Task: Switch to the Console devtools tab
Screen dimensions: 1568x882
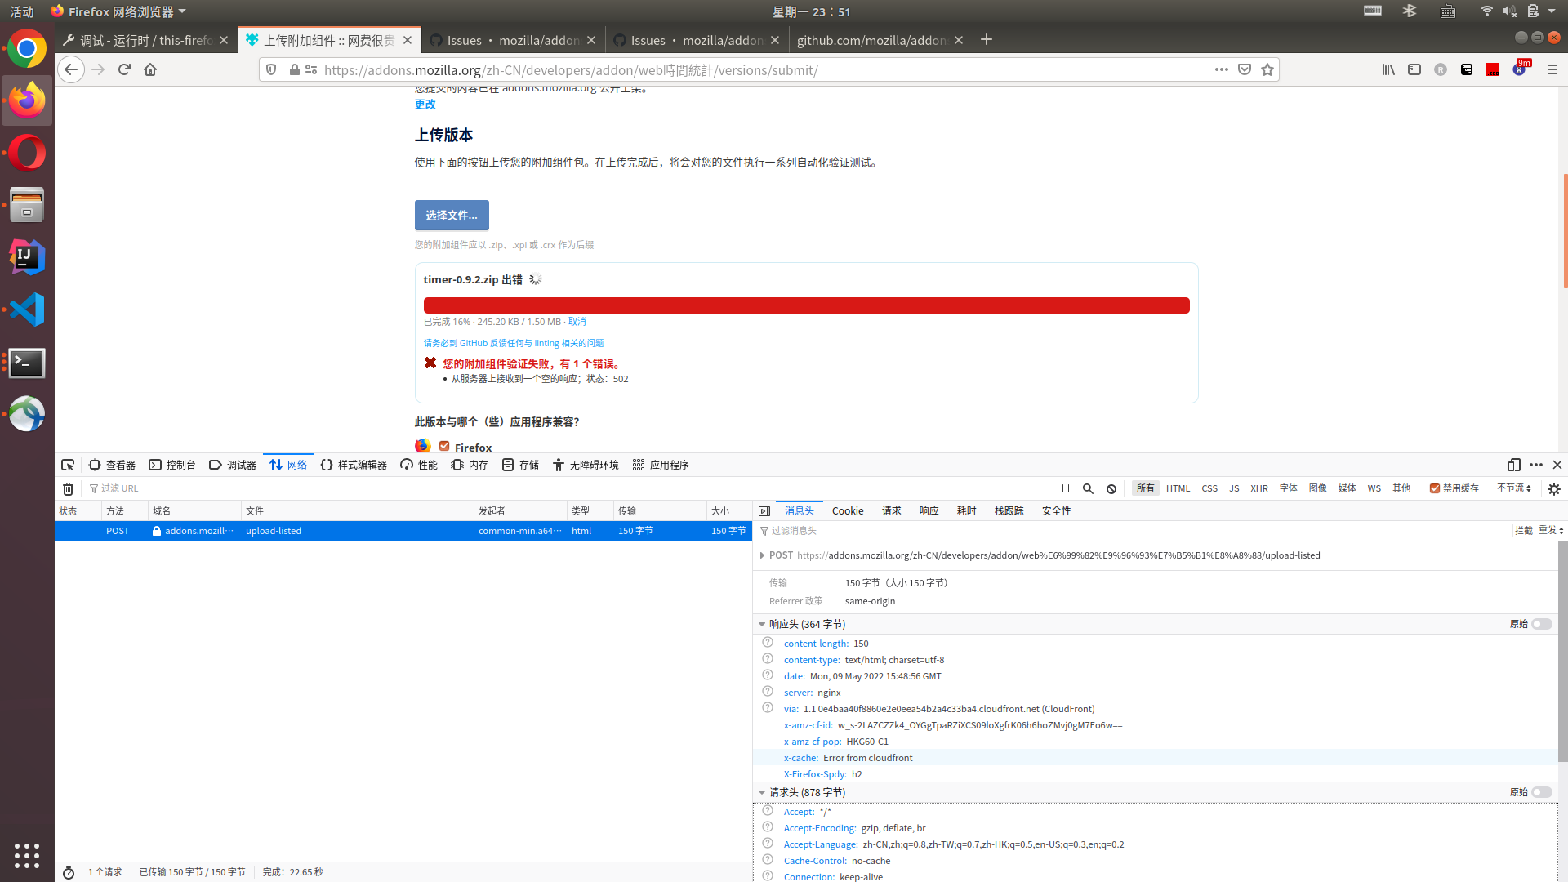Action: point(172,465)
